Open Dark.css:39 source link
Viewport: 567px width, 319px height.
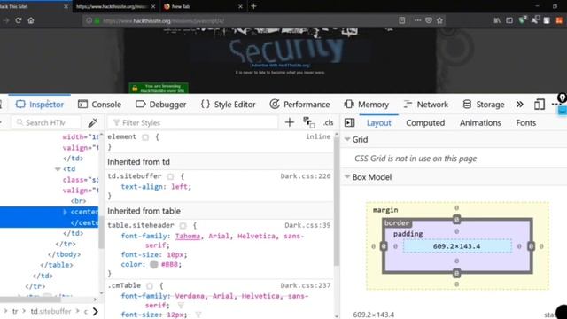coord(307,225)
